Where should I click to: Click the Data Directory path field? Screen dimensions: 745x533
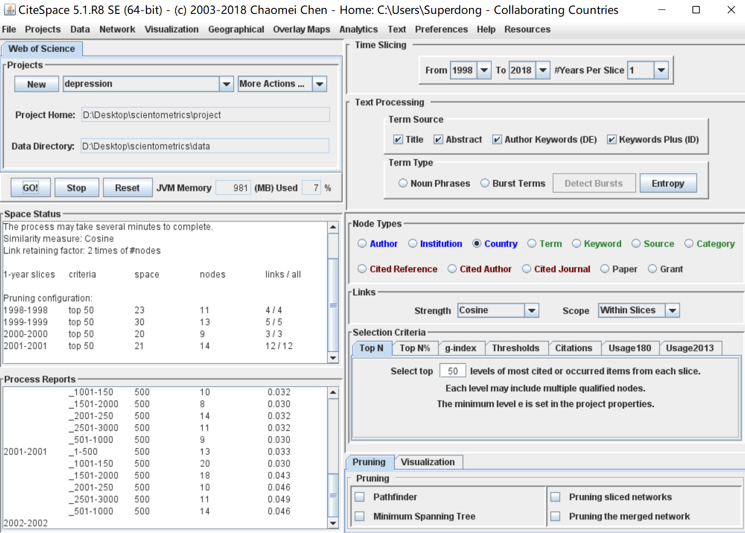point(205,146)
